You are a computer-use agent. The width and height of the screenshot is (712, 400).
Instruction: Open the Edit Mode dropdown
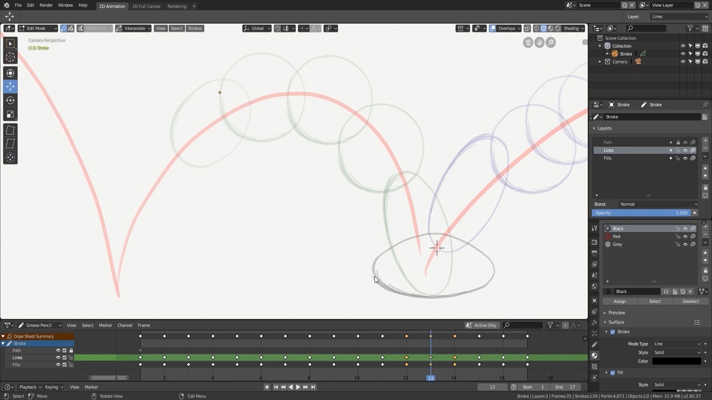[x=37, y=28]
